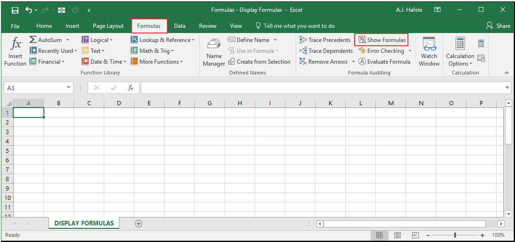Open the File menu
The width and height of the screenshot is (515, 242).
point(15,26)
